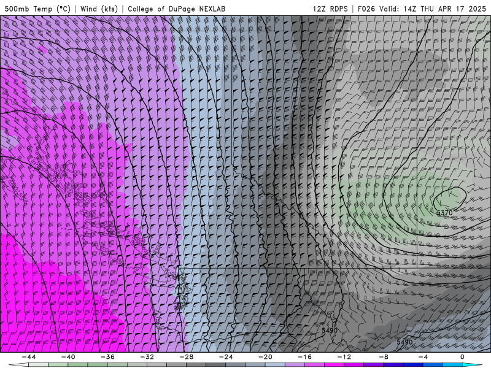
Task: Pick the darkest gray colorbar swatch
Action: tap(216, 365)
